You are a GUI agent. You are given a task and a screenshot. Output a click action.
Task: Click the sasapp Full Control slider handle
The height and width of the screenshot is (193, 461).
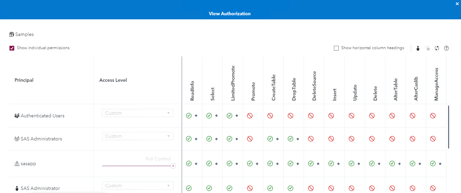pos(173,166)
